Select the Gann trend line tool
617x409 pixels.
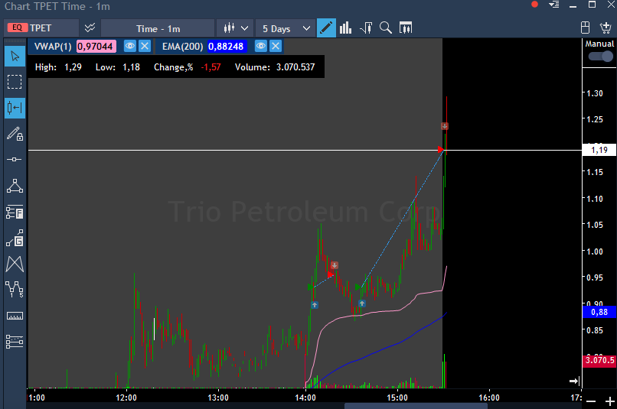point(15,238)
